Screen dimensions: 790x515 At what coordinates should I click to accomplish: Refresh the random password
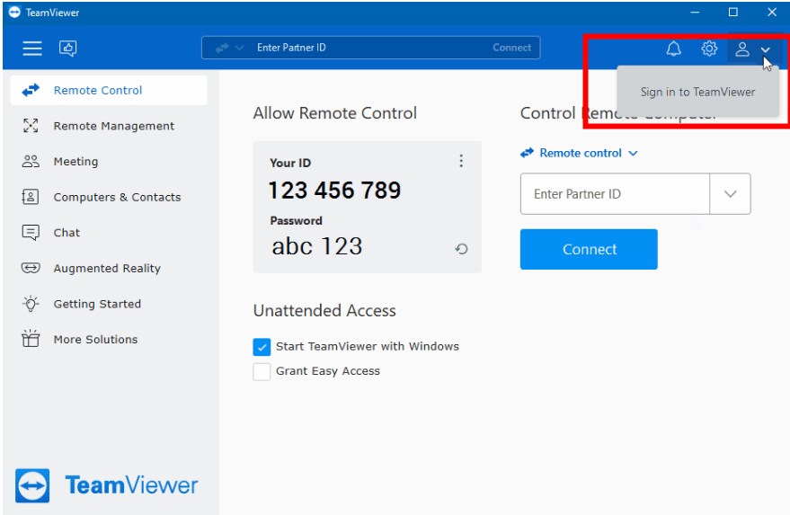461,249
